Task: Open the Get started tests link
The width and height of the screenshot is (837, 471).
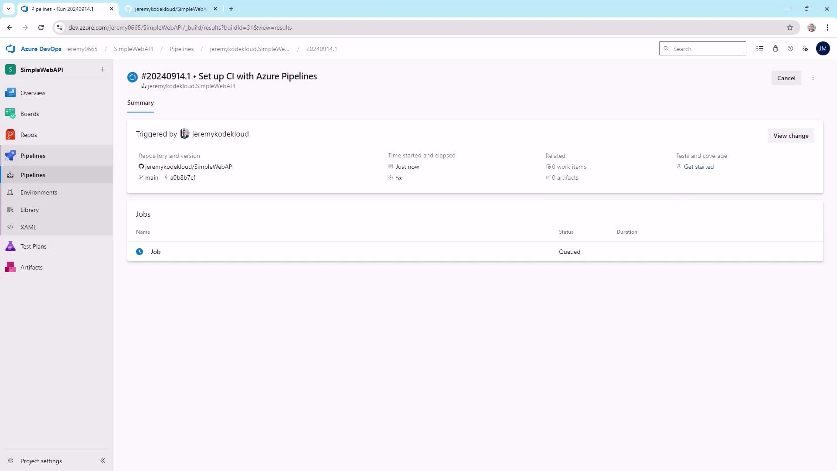Action: [x=699, y=167]
